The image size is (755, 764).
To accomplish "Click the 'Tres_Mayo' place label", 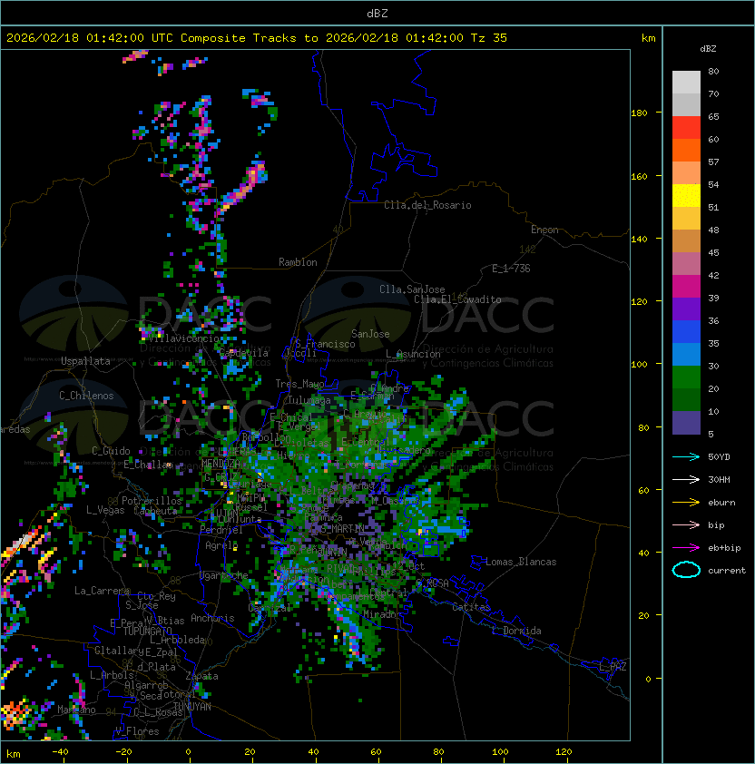I will coord(299,384).
